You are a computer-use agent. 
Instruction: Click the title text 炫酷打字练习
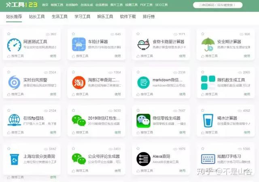229,156
